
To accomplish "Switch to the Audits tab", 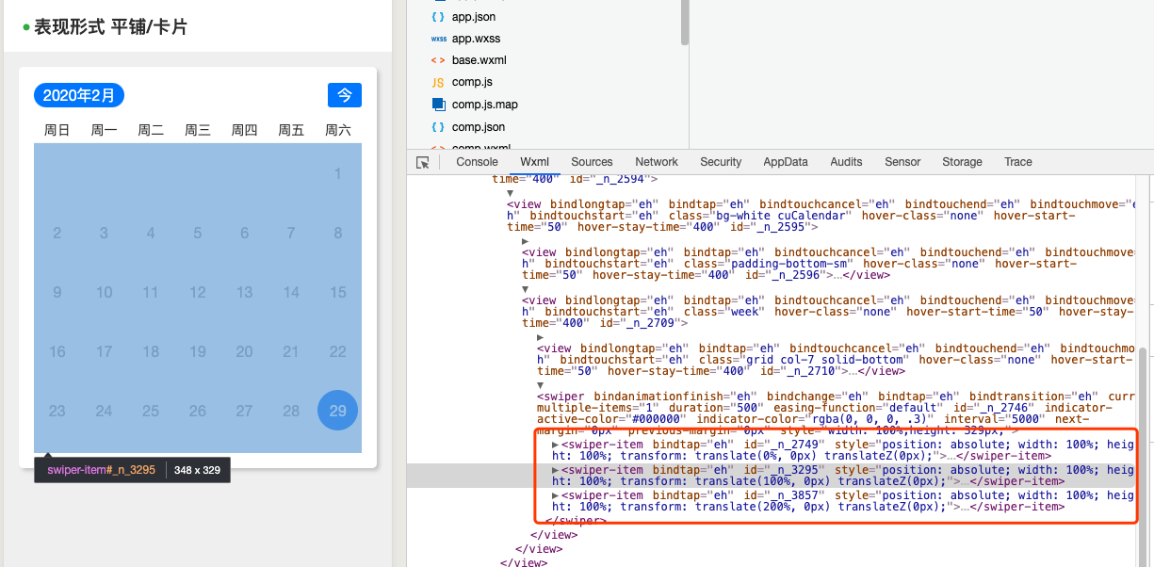I will point(846,162).
